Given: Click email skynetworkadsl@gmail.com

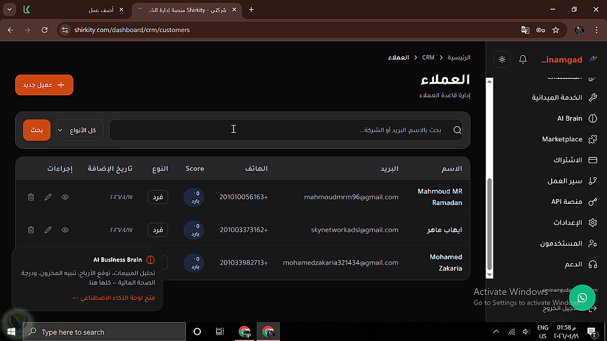Looking at the screenshot, I should click(x=354, y=230).
